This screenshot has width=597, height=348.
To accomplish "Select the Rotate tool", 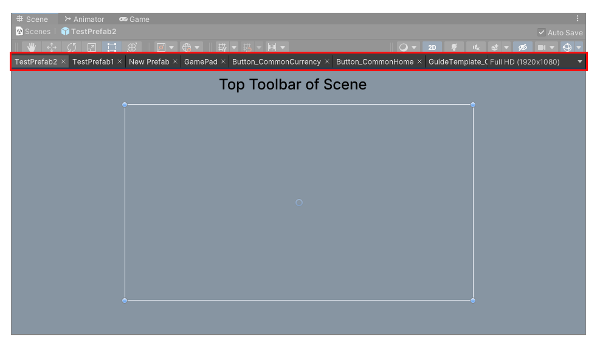I will click(x=71, y=47).
